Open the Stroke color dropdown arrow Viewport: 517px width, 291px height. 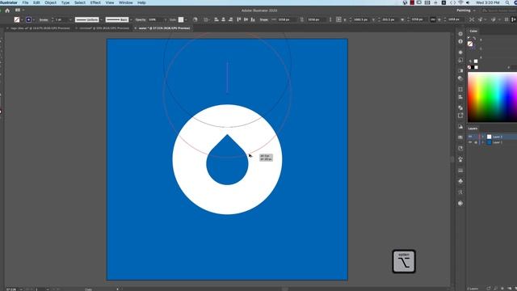[x=34, y=19]
